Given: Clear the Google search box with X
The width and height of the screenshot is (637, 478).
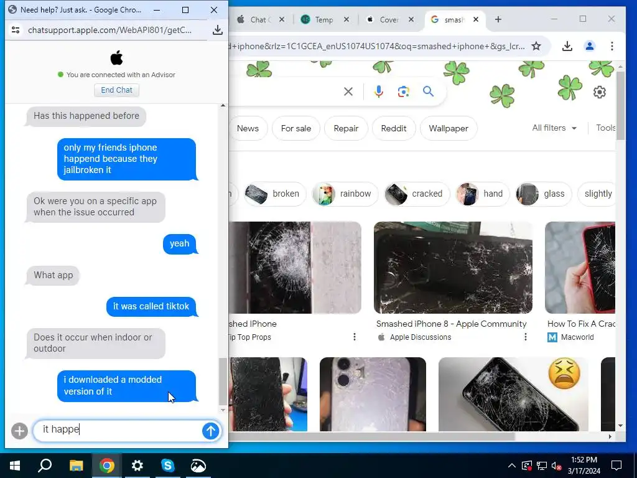Looking at the screenshot, I should (x=348, y=91).
